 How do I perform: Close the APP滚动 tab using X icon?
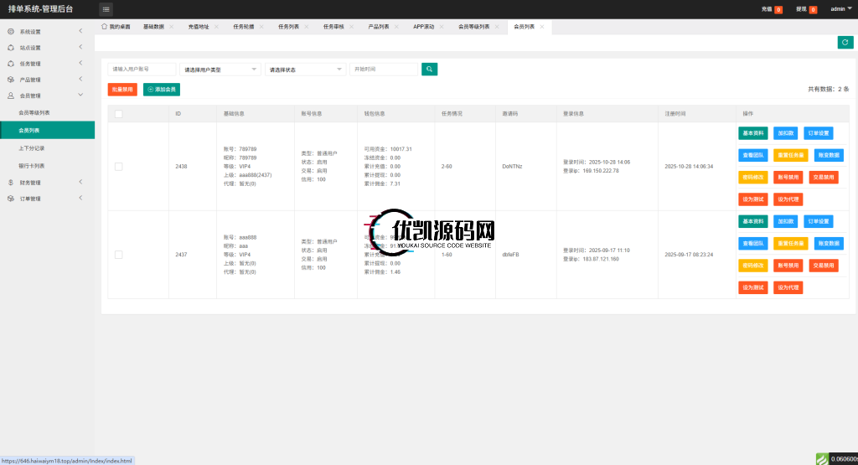[x=442, y=27]
